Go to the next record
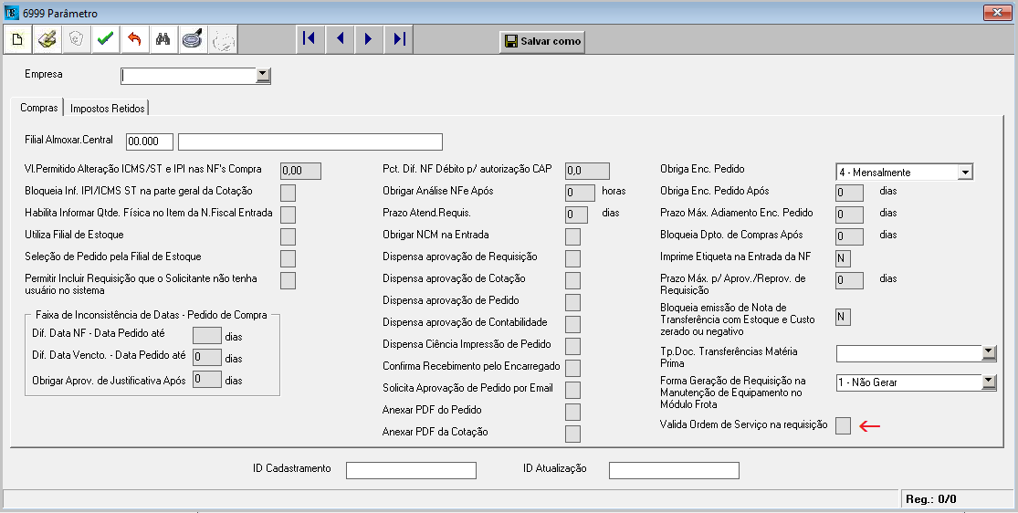 pos(368,39)
